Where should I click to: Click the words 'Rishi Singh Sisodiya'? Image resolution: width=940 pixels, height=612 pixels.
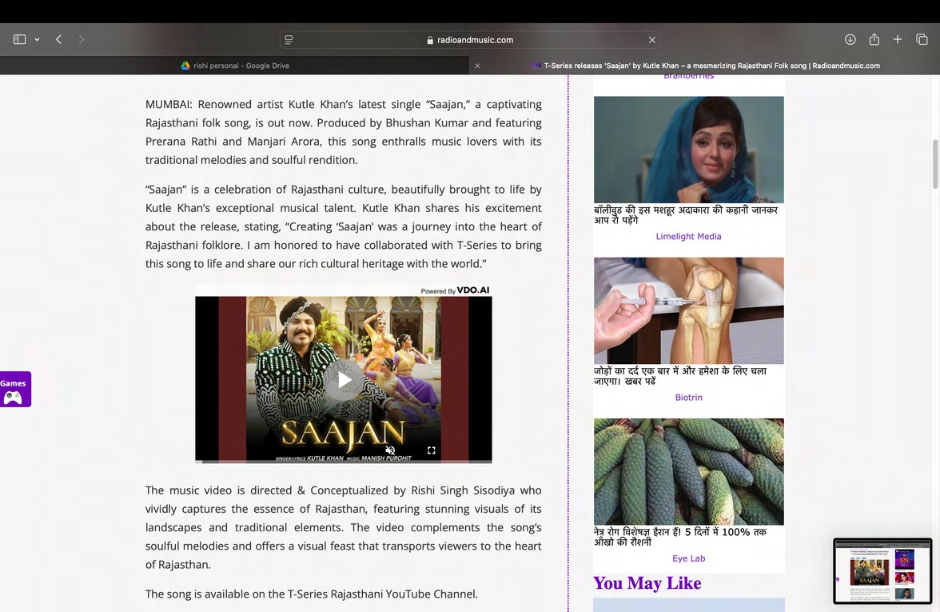(463, 490)
